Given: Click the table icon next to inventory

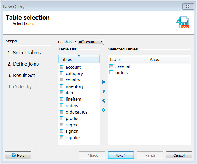Looking at the screenshot, I should coord(61,86).
